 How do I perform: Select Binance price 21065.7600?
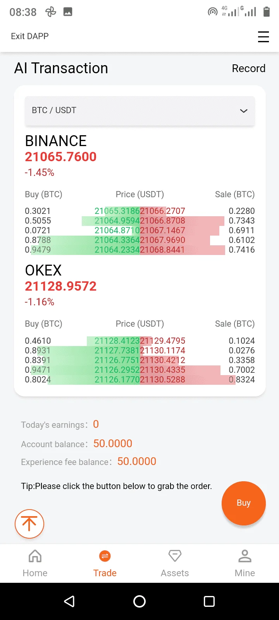(61, 157)
